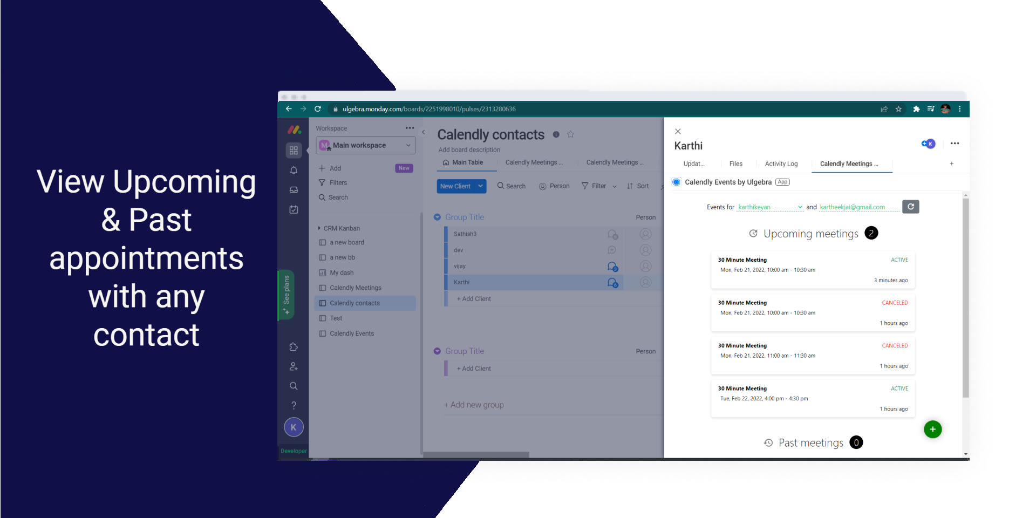Open karthikeyan events-for dropdown
This screenshot has width=1036, height=518.
tap(770, 207)
